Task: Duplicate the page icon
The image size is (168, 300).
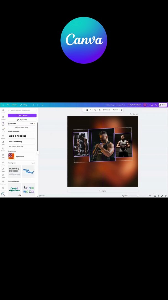Action: coord(134,114)
